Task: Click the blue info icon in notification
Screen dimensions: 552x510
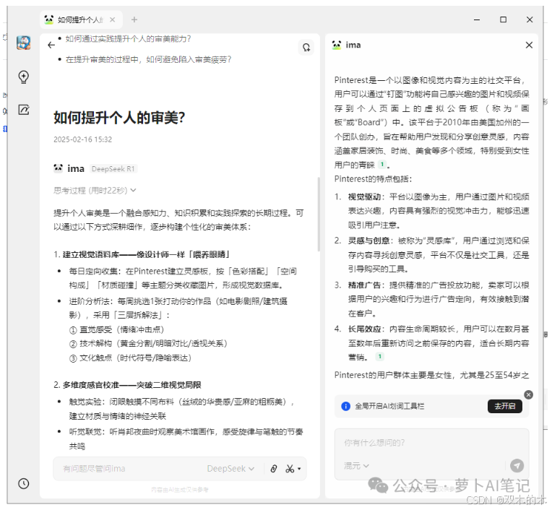Action: click(345, 406)
